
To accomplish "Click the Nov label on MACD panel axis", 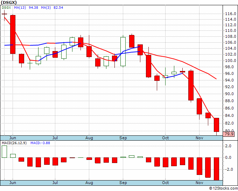I will [x=199, y=183].
